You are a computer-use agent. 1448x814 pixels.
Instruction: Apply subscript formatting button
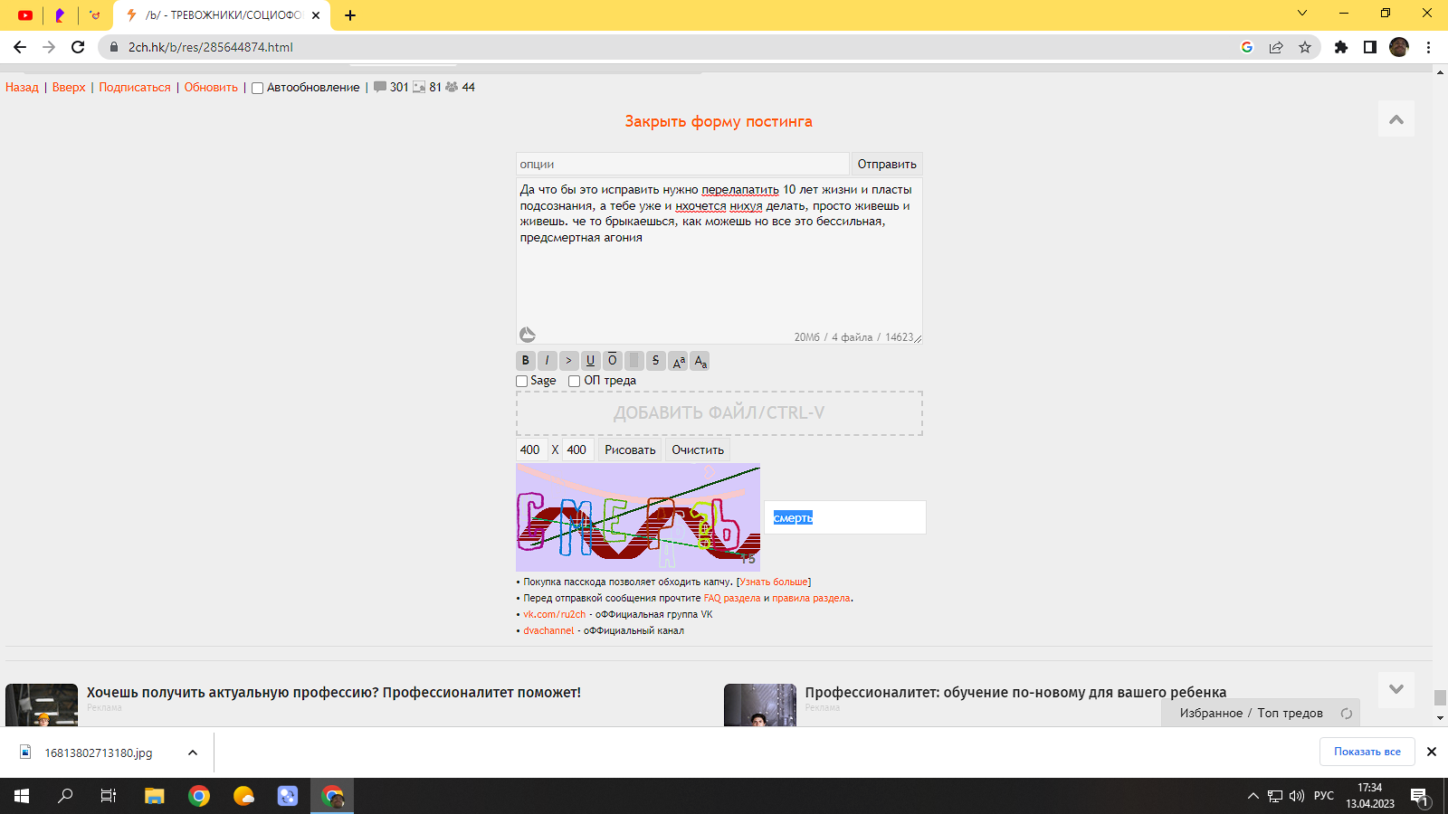pyautogui.click(x=700, y=361)
